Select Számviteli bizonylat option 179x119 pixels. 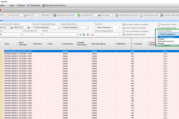coord(169,41)
